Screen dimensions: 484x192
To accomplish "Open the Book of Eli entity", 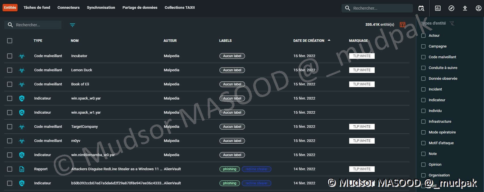I will point(80,84).
